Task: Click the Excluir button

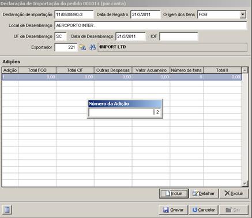Action: click(234, 193)
